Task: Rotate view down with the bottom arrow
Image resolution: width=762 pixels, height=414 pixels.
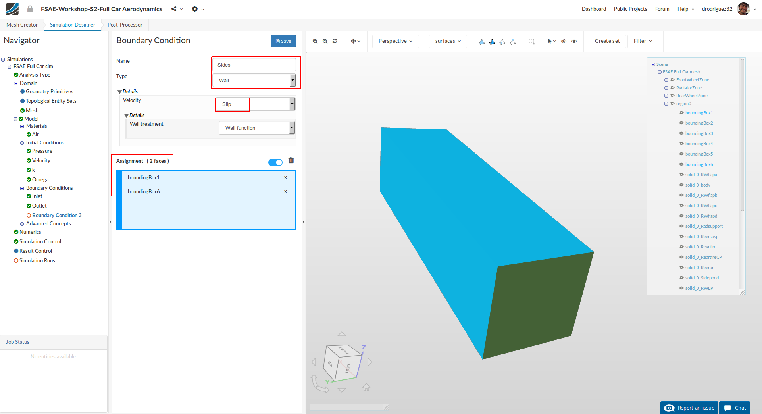Action: [342, 390]
